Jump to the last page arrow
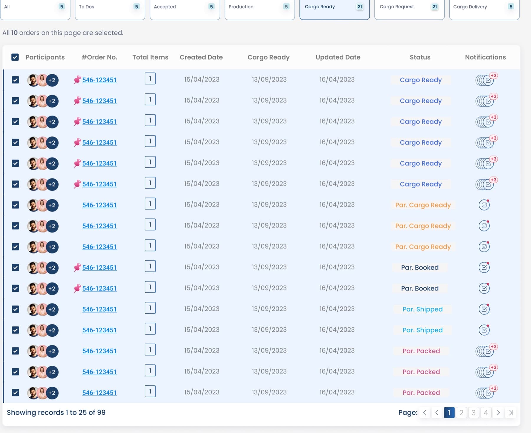 tap(511, 412)
